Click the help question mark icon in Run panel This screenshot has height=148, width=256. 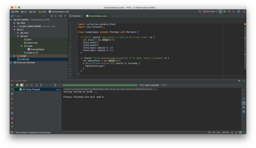pos(12,127)
